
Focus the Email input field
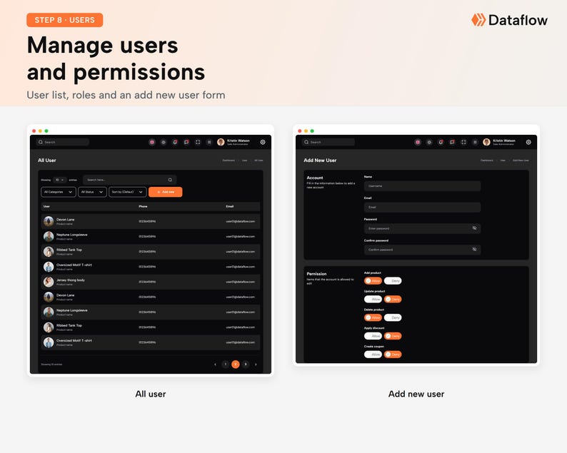point(422,208)
